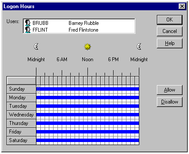Click the FFLINT account name

tap(40, 30)
